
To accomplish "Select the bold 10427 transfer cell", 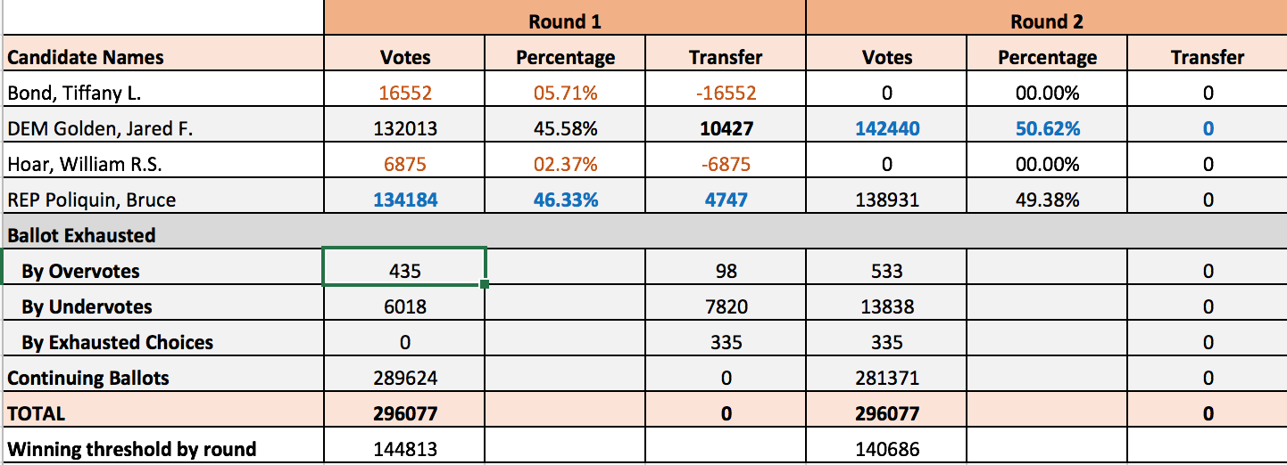I will coord(726,126).
